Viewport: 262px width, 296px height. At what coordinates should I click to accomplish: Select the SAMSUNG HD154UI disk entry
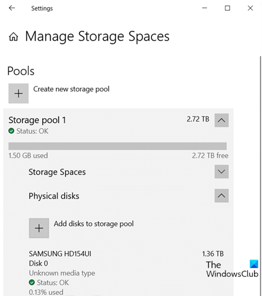click(x=60, y=254)
